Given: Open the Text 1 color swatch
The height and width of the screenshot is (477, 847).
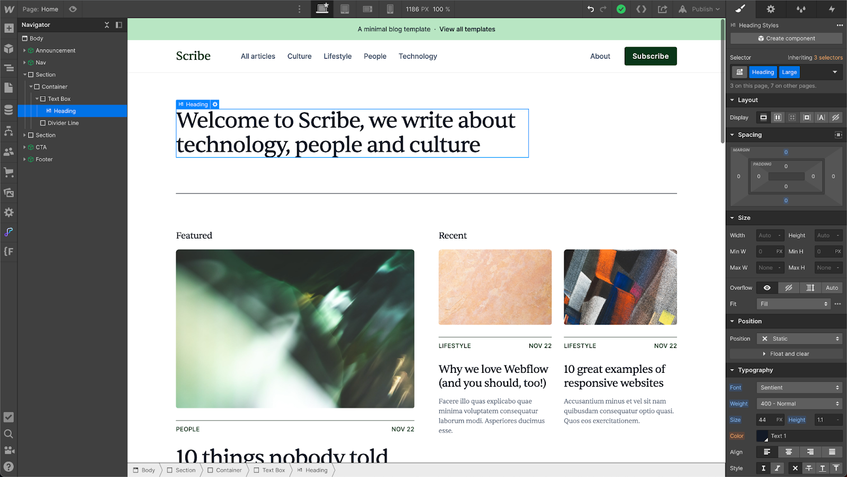Looking at the screenshot, I should click(762, 436).
